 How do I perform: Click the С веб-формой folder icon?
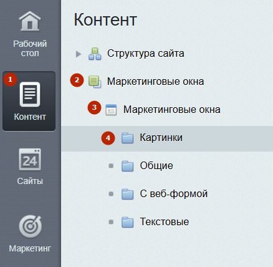(x=127, y=194)
